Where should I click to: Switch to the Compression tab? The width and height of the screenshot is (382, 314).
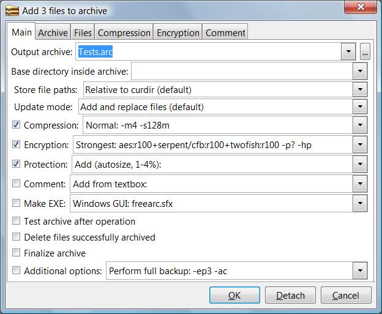point(124,33)
